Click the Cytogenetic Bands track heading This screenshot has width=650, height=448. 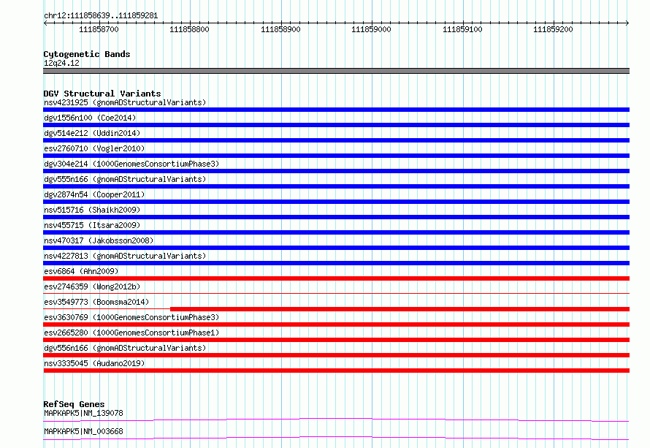[x=87, y=54]
